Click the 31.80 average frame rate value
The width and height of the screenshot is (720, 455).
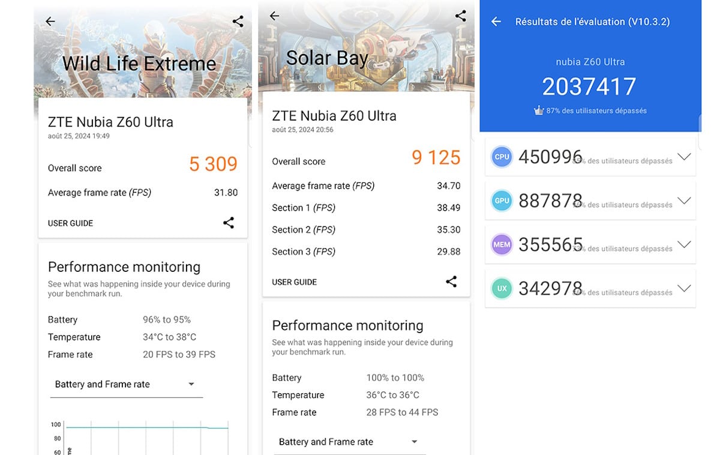coord(226,193)
